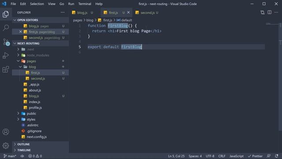This screenshot has width=282, height=159.
Task: Click the editor minimap preview
Action: 271,24
